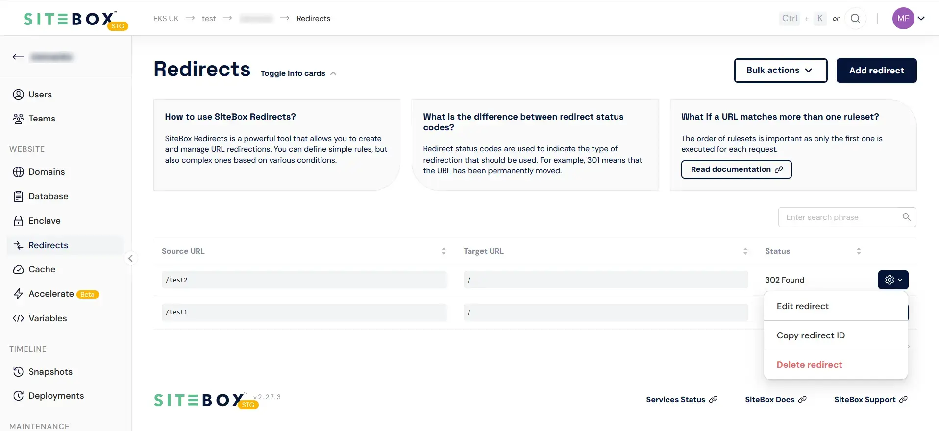Open the Cache section

click(42, 269)
